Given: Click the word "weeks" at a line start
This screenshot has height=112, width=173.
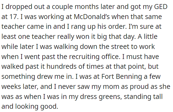Looking at the screenshot, I should pos(11,86).
